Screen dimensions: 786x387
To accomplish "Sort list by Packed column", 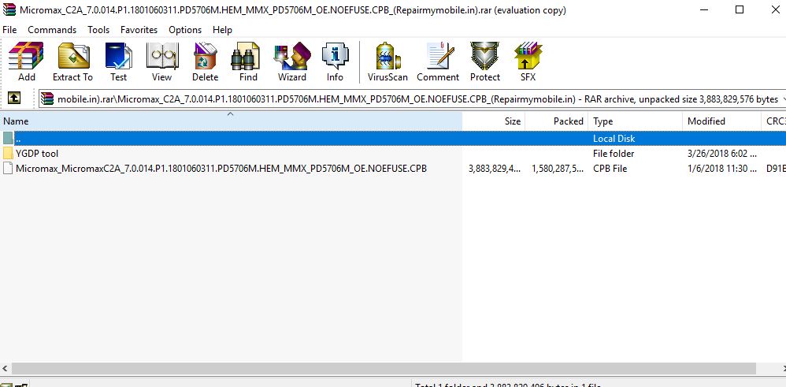I will 556,121.
